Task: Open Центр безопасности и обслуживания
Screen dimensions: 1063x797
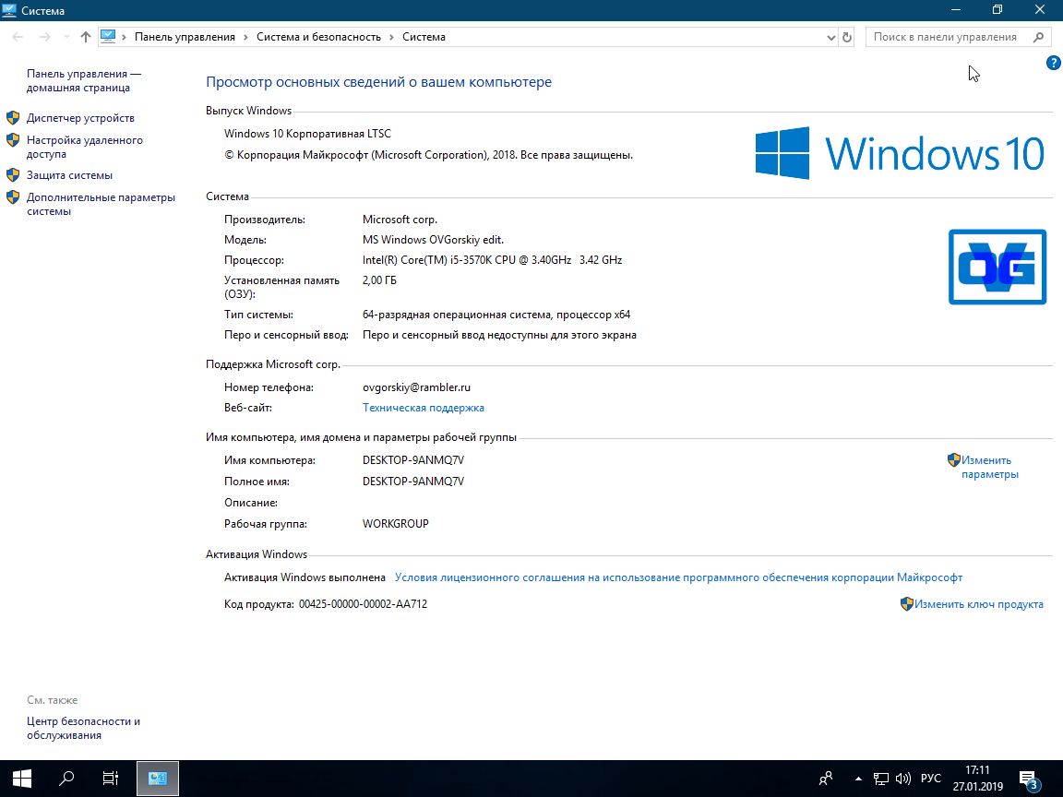Action: pos(83,728)
